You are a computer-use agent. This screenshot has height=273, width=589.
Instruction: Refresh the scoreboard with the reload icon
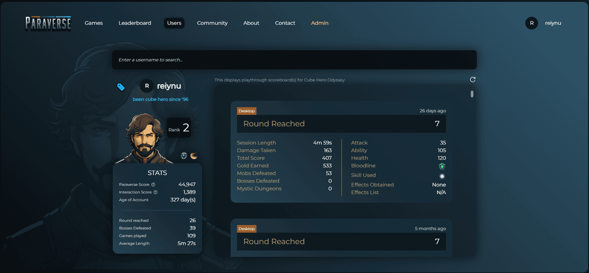pos(473,79)
